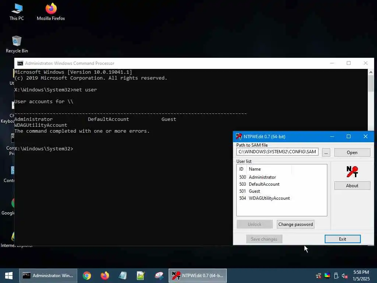Select the WDAGUtilityAccount user row
The image size is (377, 283).
click(x=282, y=198)
